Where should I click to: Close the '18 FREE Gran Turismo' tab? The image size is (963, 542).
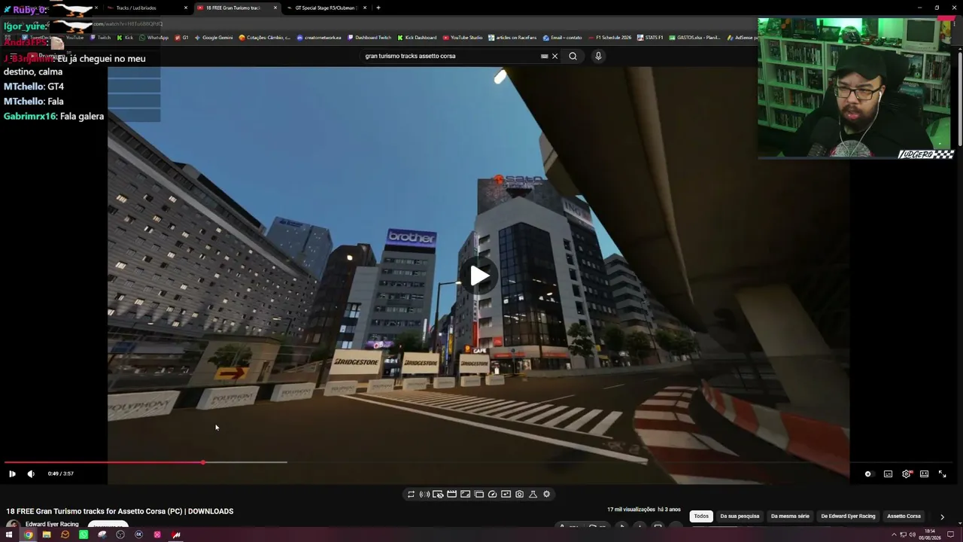275,8
